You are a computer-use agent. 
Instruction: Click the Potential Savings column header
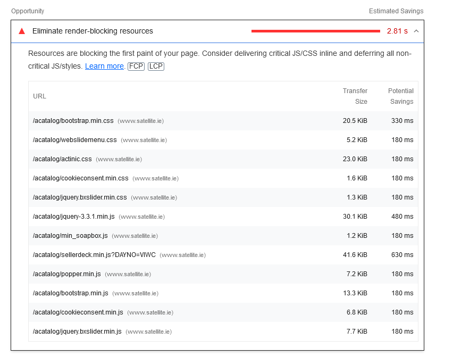point(400,96)
